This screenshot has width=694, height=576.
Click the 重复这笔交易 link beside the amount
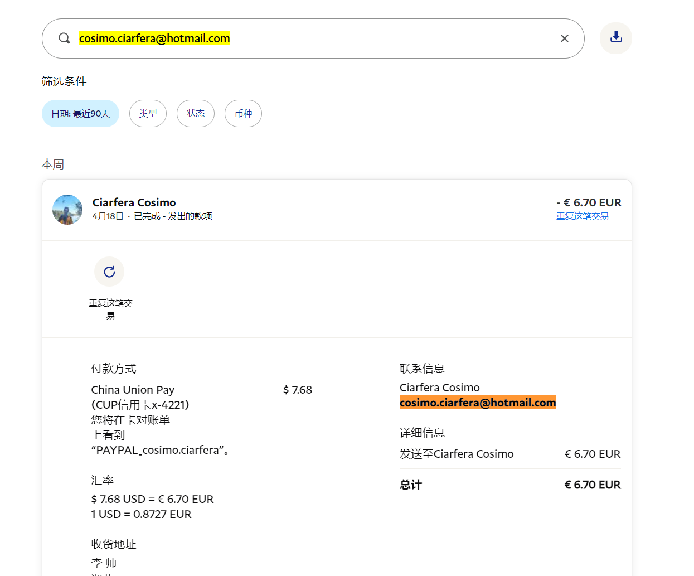click(582, 216)
